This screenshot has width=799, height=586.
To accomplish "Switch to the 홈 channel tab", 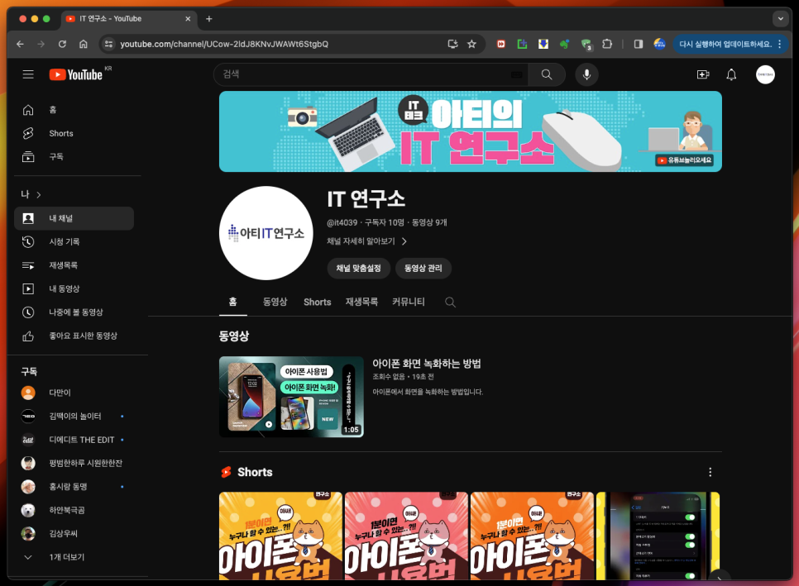I will (233, 302).
